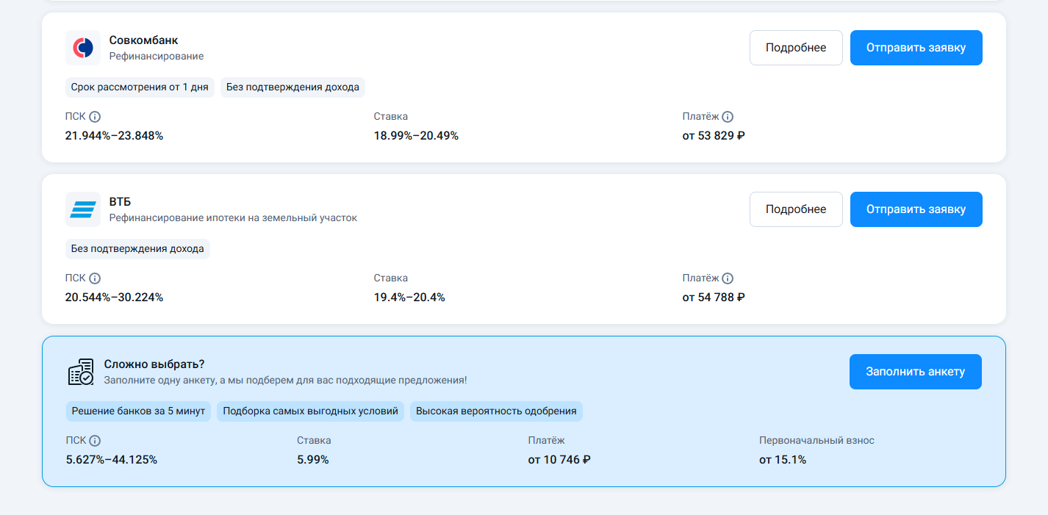The width and height of the screenshot is (1048, 515).
Task: Click the Первоначальный взнос label
Action: click(x=816, y=440)
